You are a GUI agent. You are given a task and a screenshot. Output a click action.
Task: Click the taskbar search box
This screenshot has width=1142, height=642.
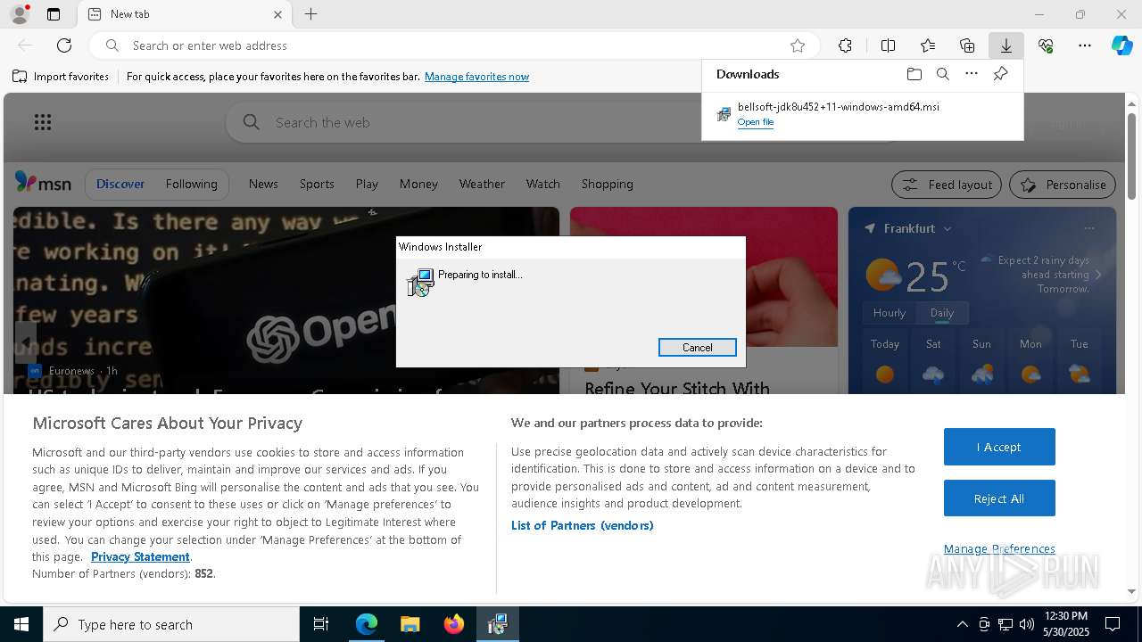click(x=171, y=624)
